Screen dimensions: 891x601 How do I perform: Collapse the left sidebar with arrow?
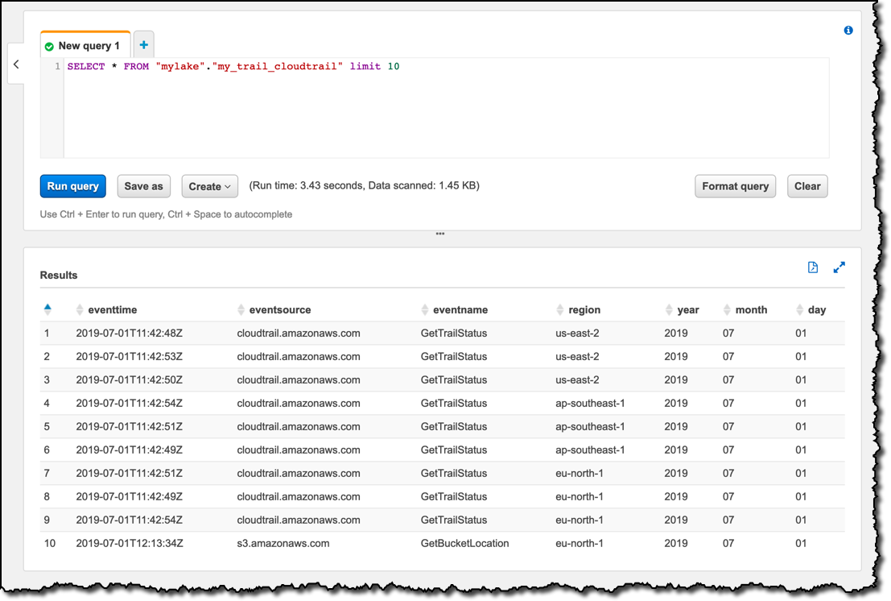click(16, 64)
